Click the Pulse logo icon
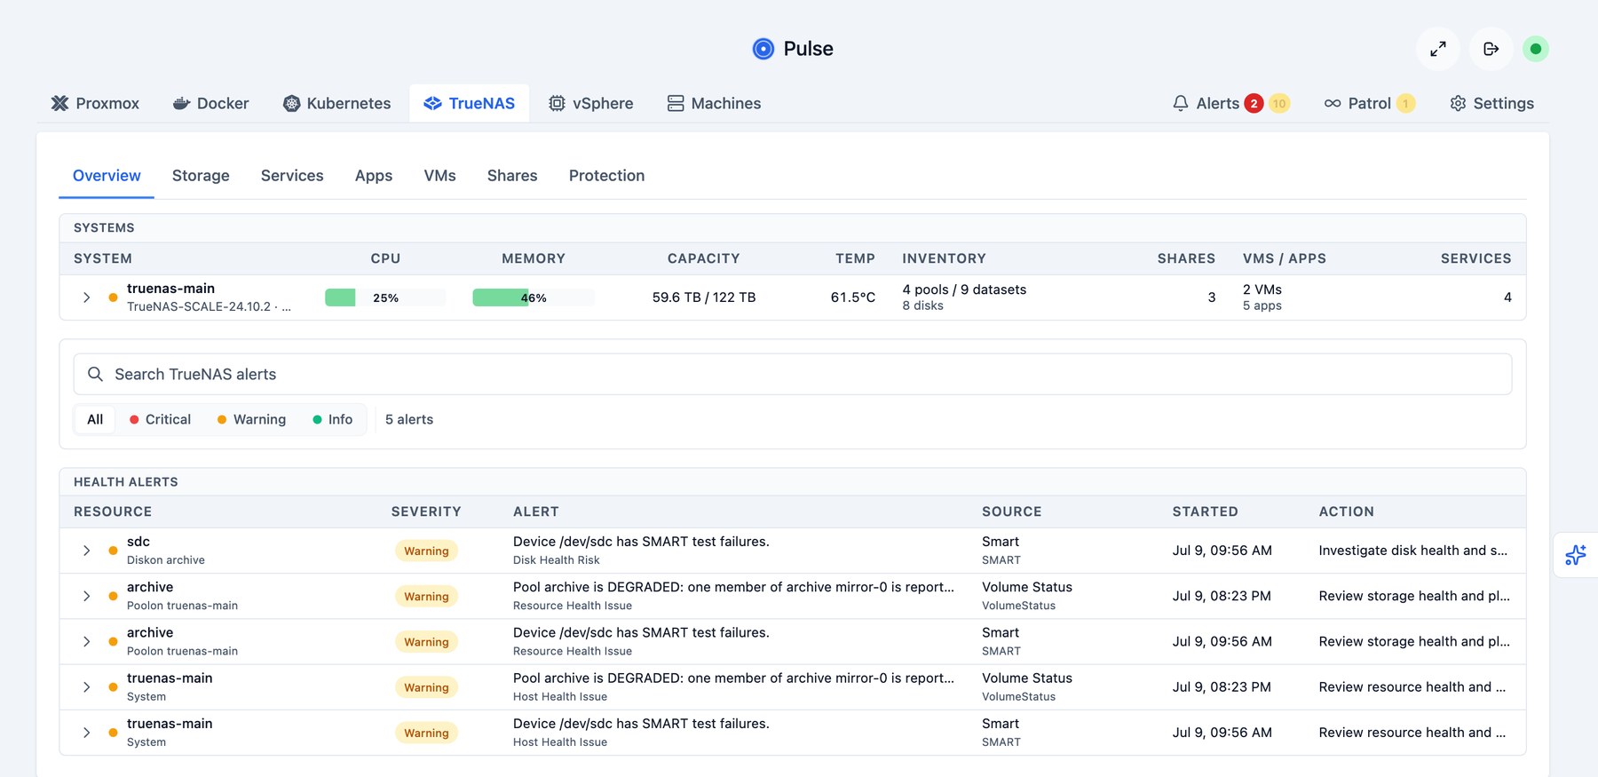This screenshot has width=1598, height=777. [763, 49]
